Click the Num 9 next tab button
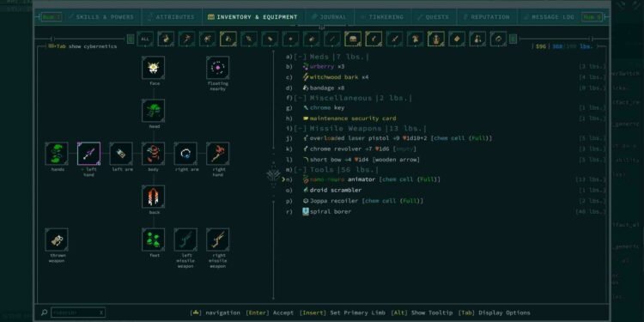Image resolution: width=644 pixels, height=322 pixels. 592,17
